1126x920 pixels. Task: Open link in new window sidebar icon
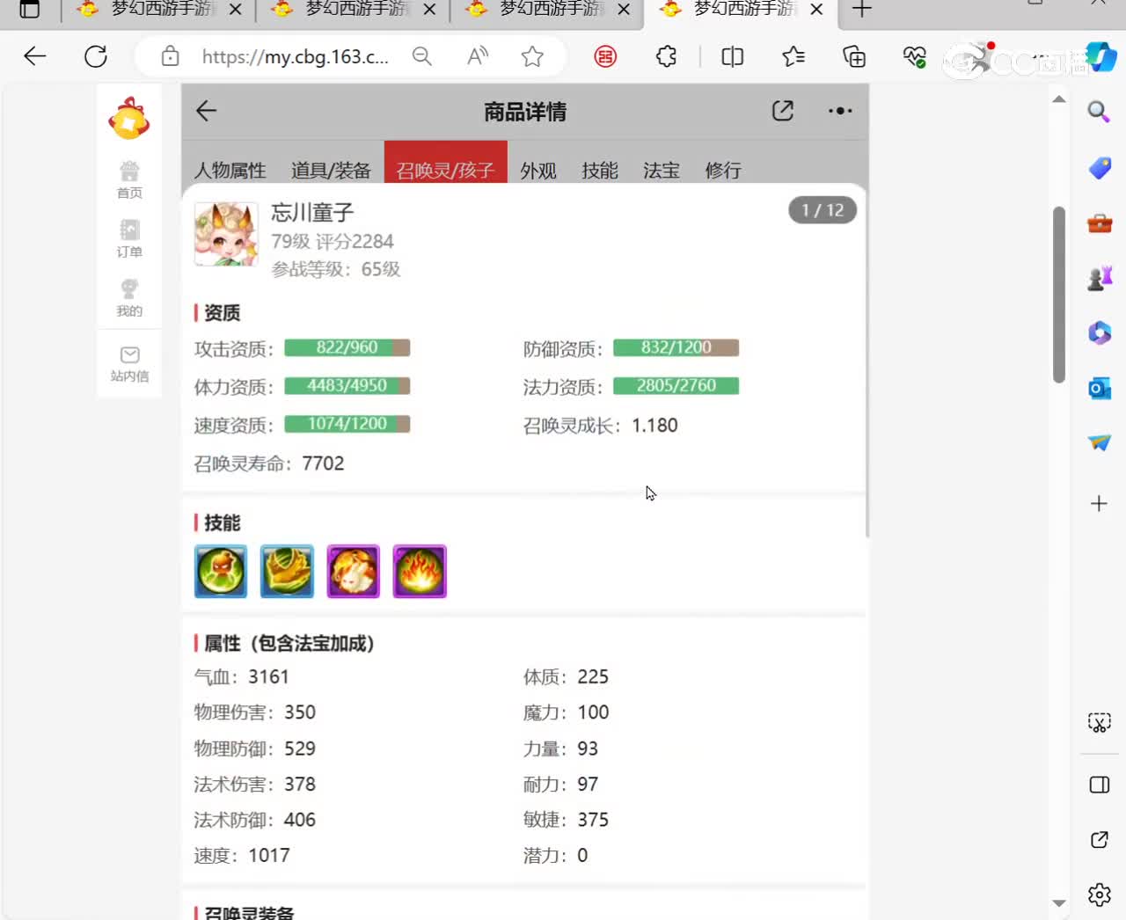pyautogui.click(x=1100, y=840)
